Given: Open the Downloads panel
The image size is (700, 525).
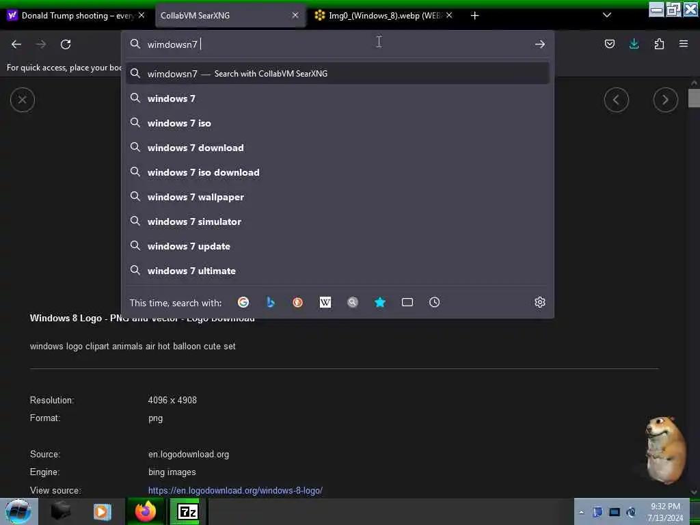Looking at the screenshot, I should (x=634, y=44).
